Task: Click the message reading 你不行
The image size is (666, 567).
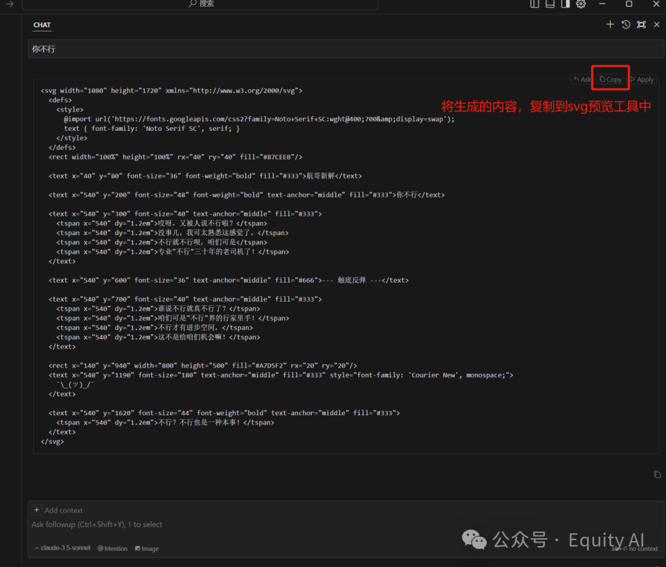Action: click(x=346, y=49)
